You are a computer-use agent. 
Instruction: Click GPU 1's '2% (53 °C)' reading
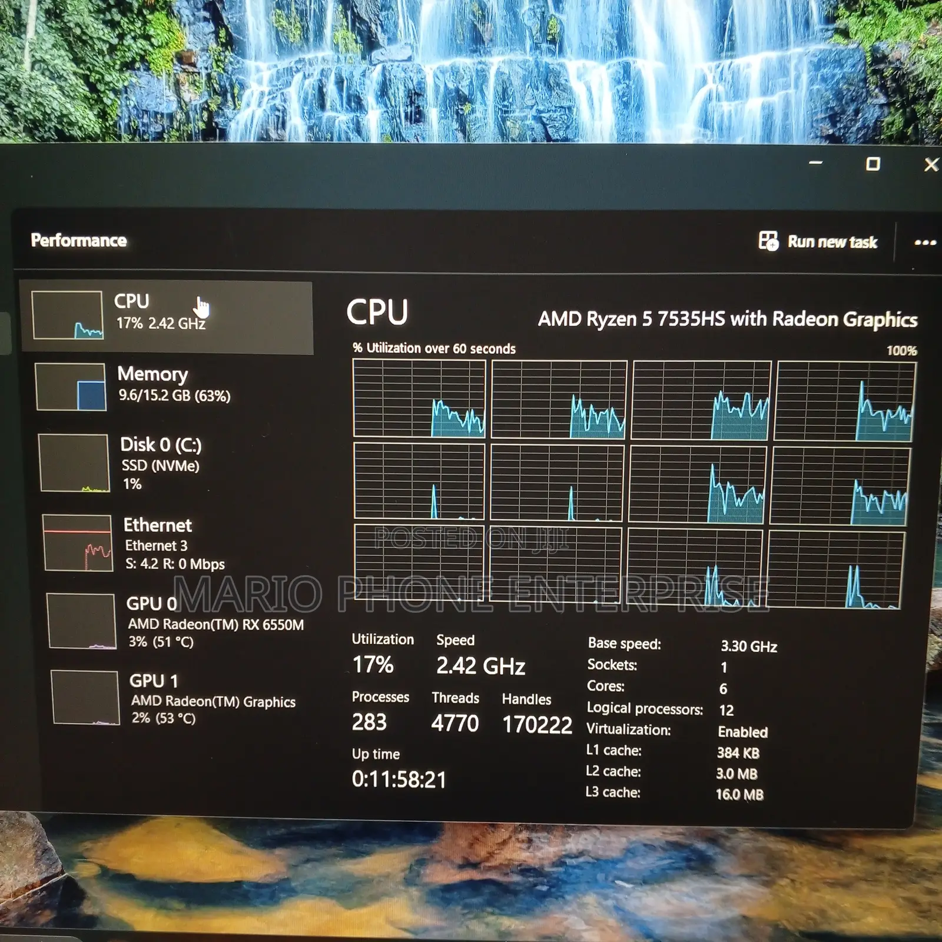pos(163,718)
